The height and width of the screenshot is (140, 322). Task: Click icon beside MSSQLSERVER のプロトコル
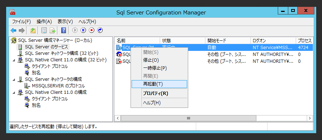click(27, 86)
